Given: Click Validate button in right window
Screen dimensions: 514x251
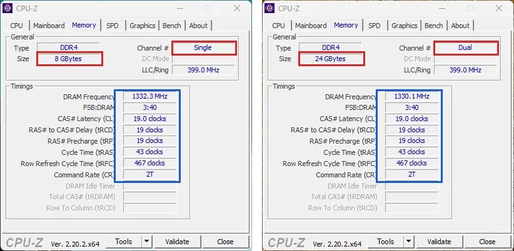Looking at the screenshot, I should click(x=439, y=242).
